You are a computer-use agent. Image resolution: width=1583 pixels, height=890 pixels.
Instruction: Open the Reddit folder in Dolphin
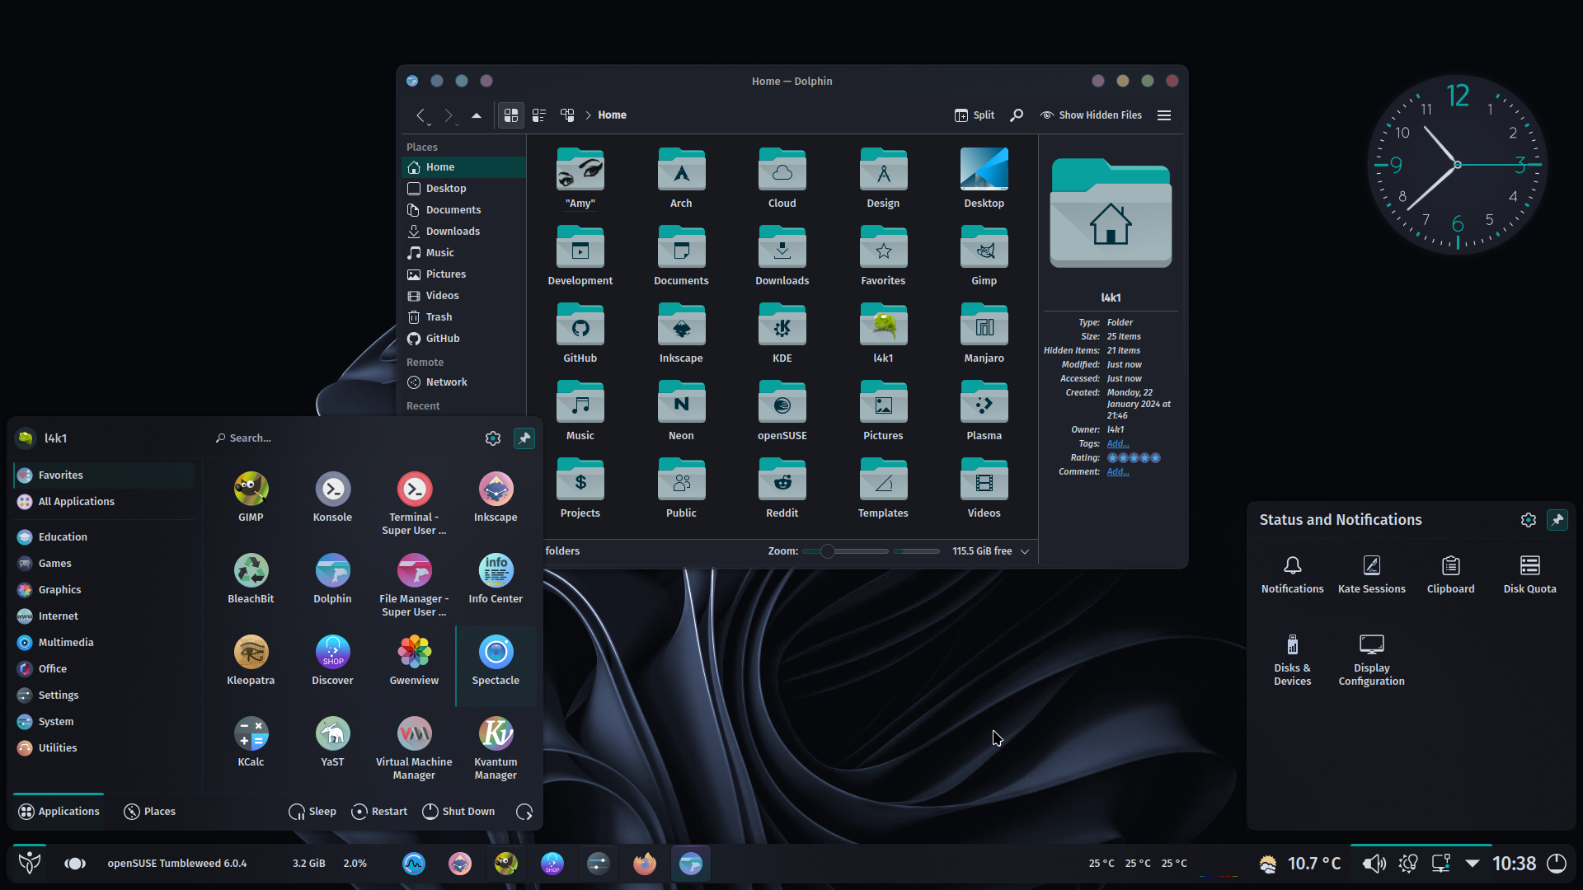tap(782, 489)
